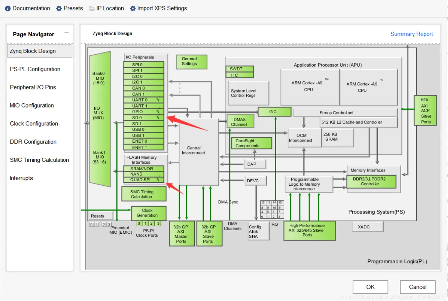The image size is (448, 301).
Task: Click the SPI 1 peripheral block
Action: pos(144,71)
